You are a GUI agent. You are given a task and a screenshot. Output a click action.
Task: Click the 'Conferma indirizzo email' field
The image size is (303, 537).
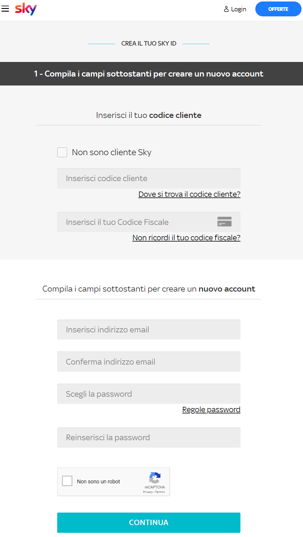coord(149,362)
